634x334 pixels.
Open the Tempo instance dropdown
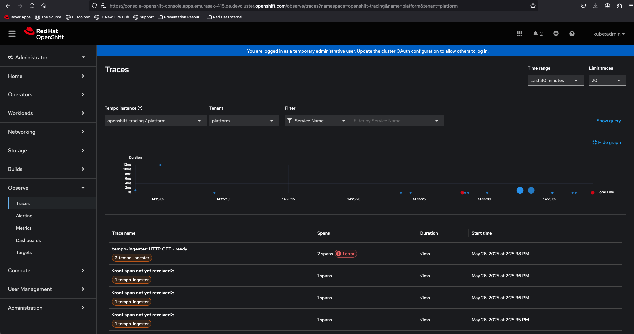pyautogui.click(x=155, y=121)
